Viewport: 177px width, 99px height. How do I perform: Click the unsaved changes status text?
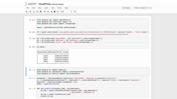click(58, 4)
